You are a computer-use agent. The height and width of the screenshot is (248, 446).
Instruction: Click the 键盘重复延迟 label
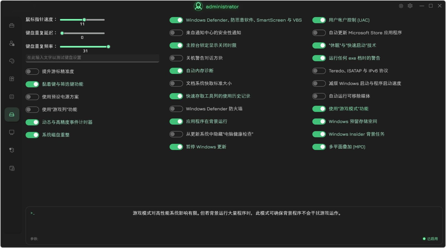point(41,33)
